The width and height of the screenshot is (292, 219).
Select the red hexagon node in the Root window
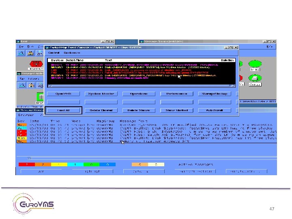[36, 64]
